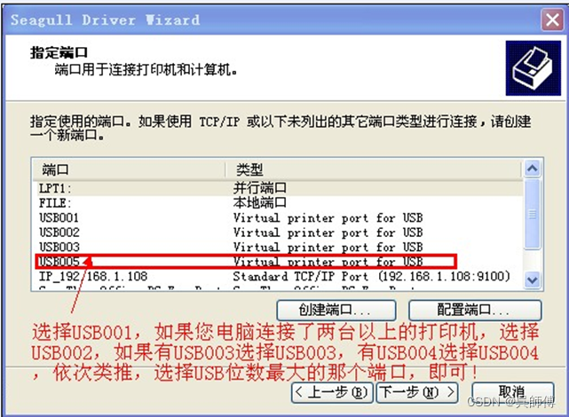Click the 端口 column header

(x=130, y=169)
